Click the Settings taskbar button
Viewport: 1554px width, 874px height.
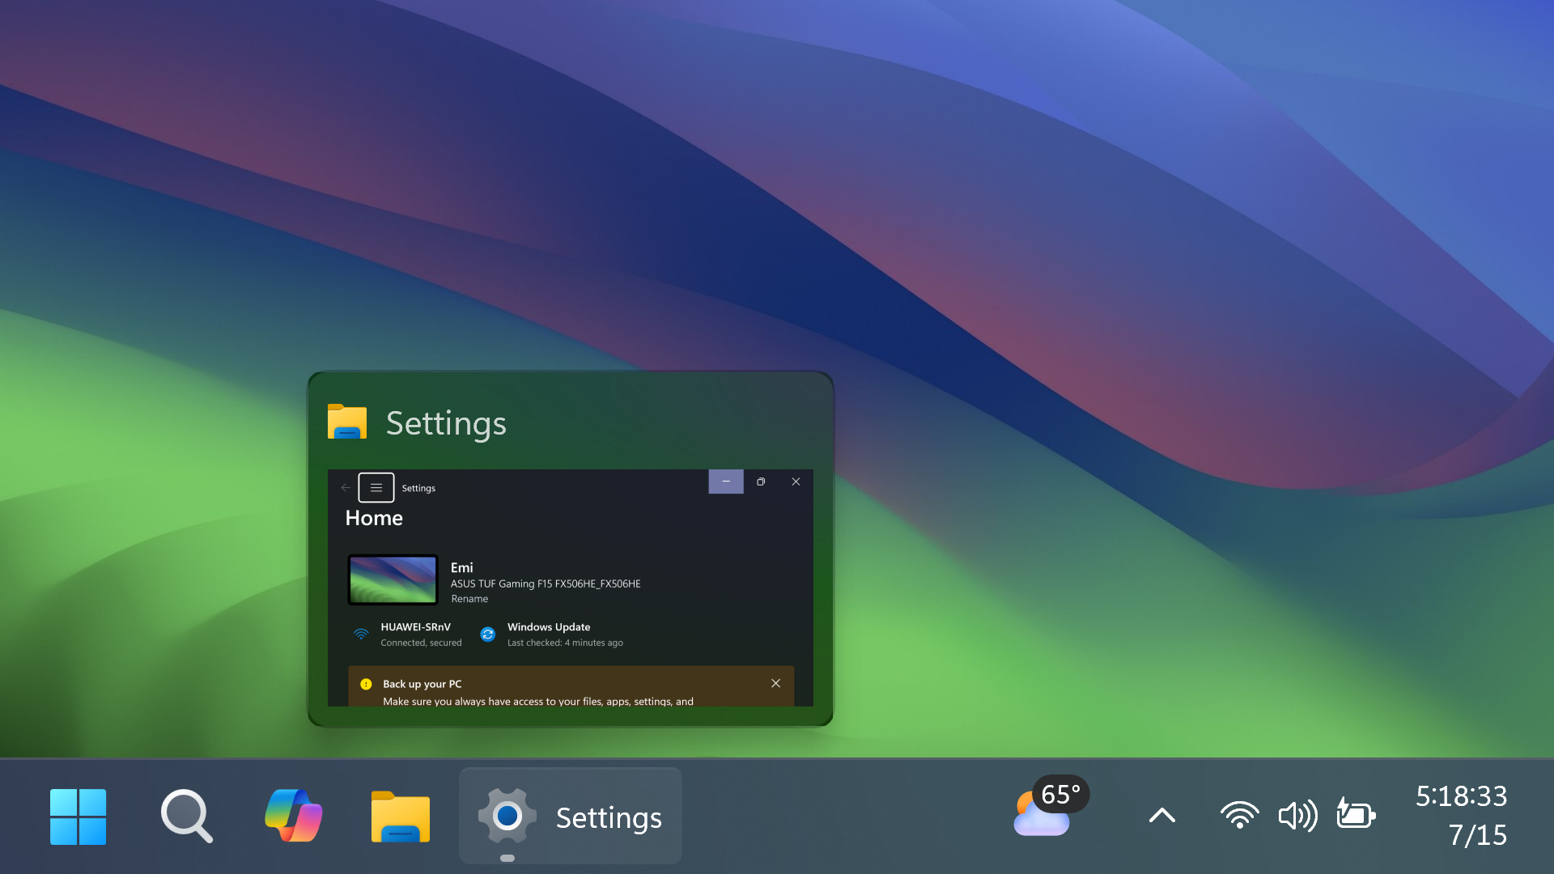[570, 816]
